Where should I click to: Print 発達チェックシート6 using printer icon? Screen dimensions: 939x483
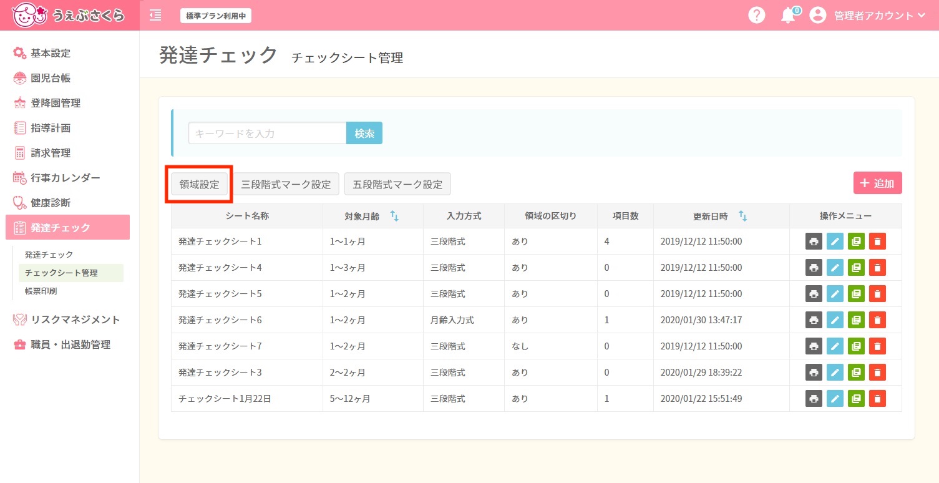(x=814, y=320)
